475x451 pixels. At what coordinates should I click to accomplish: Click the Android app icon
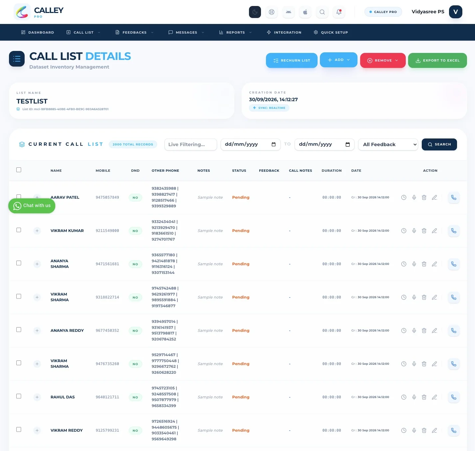tap(289, 12)
